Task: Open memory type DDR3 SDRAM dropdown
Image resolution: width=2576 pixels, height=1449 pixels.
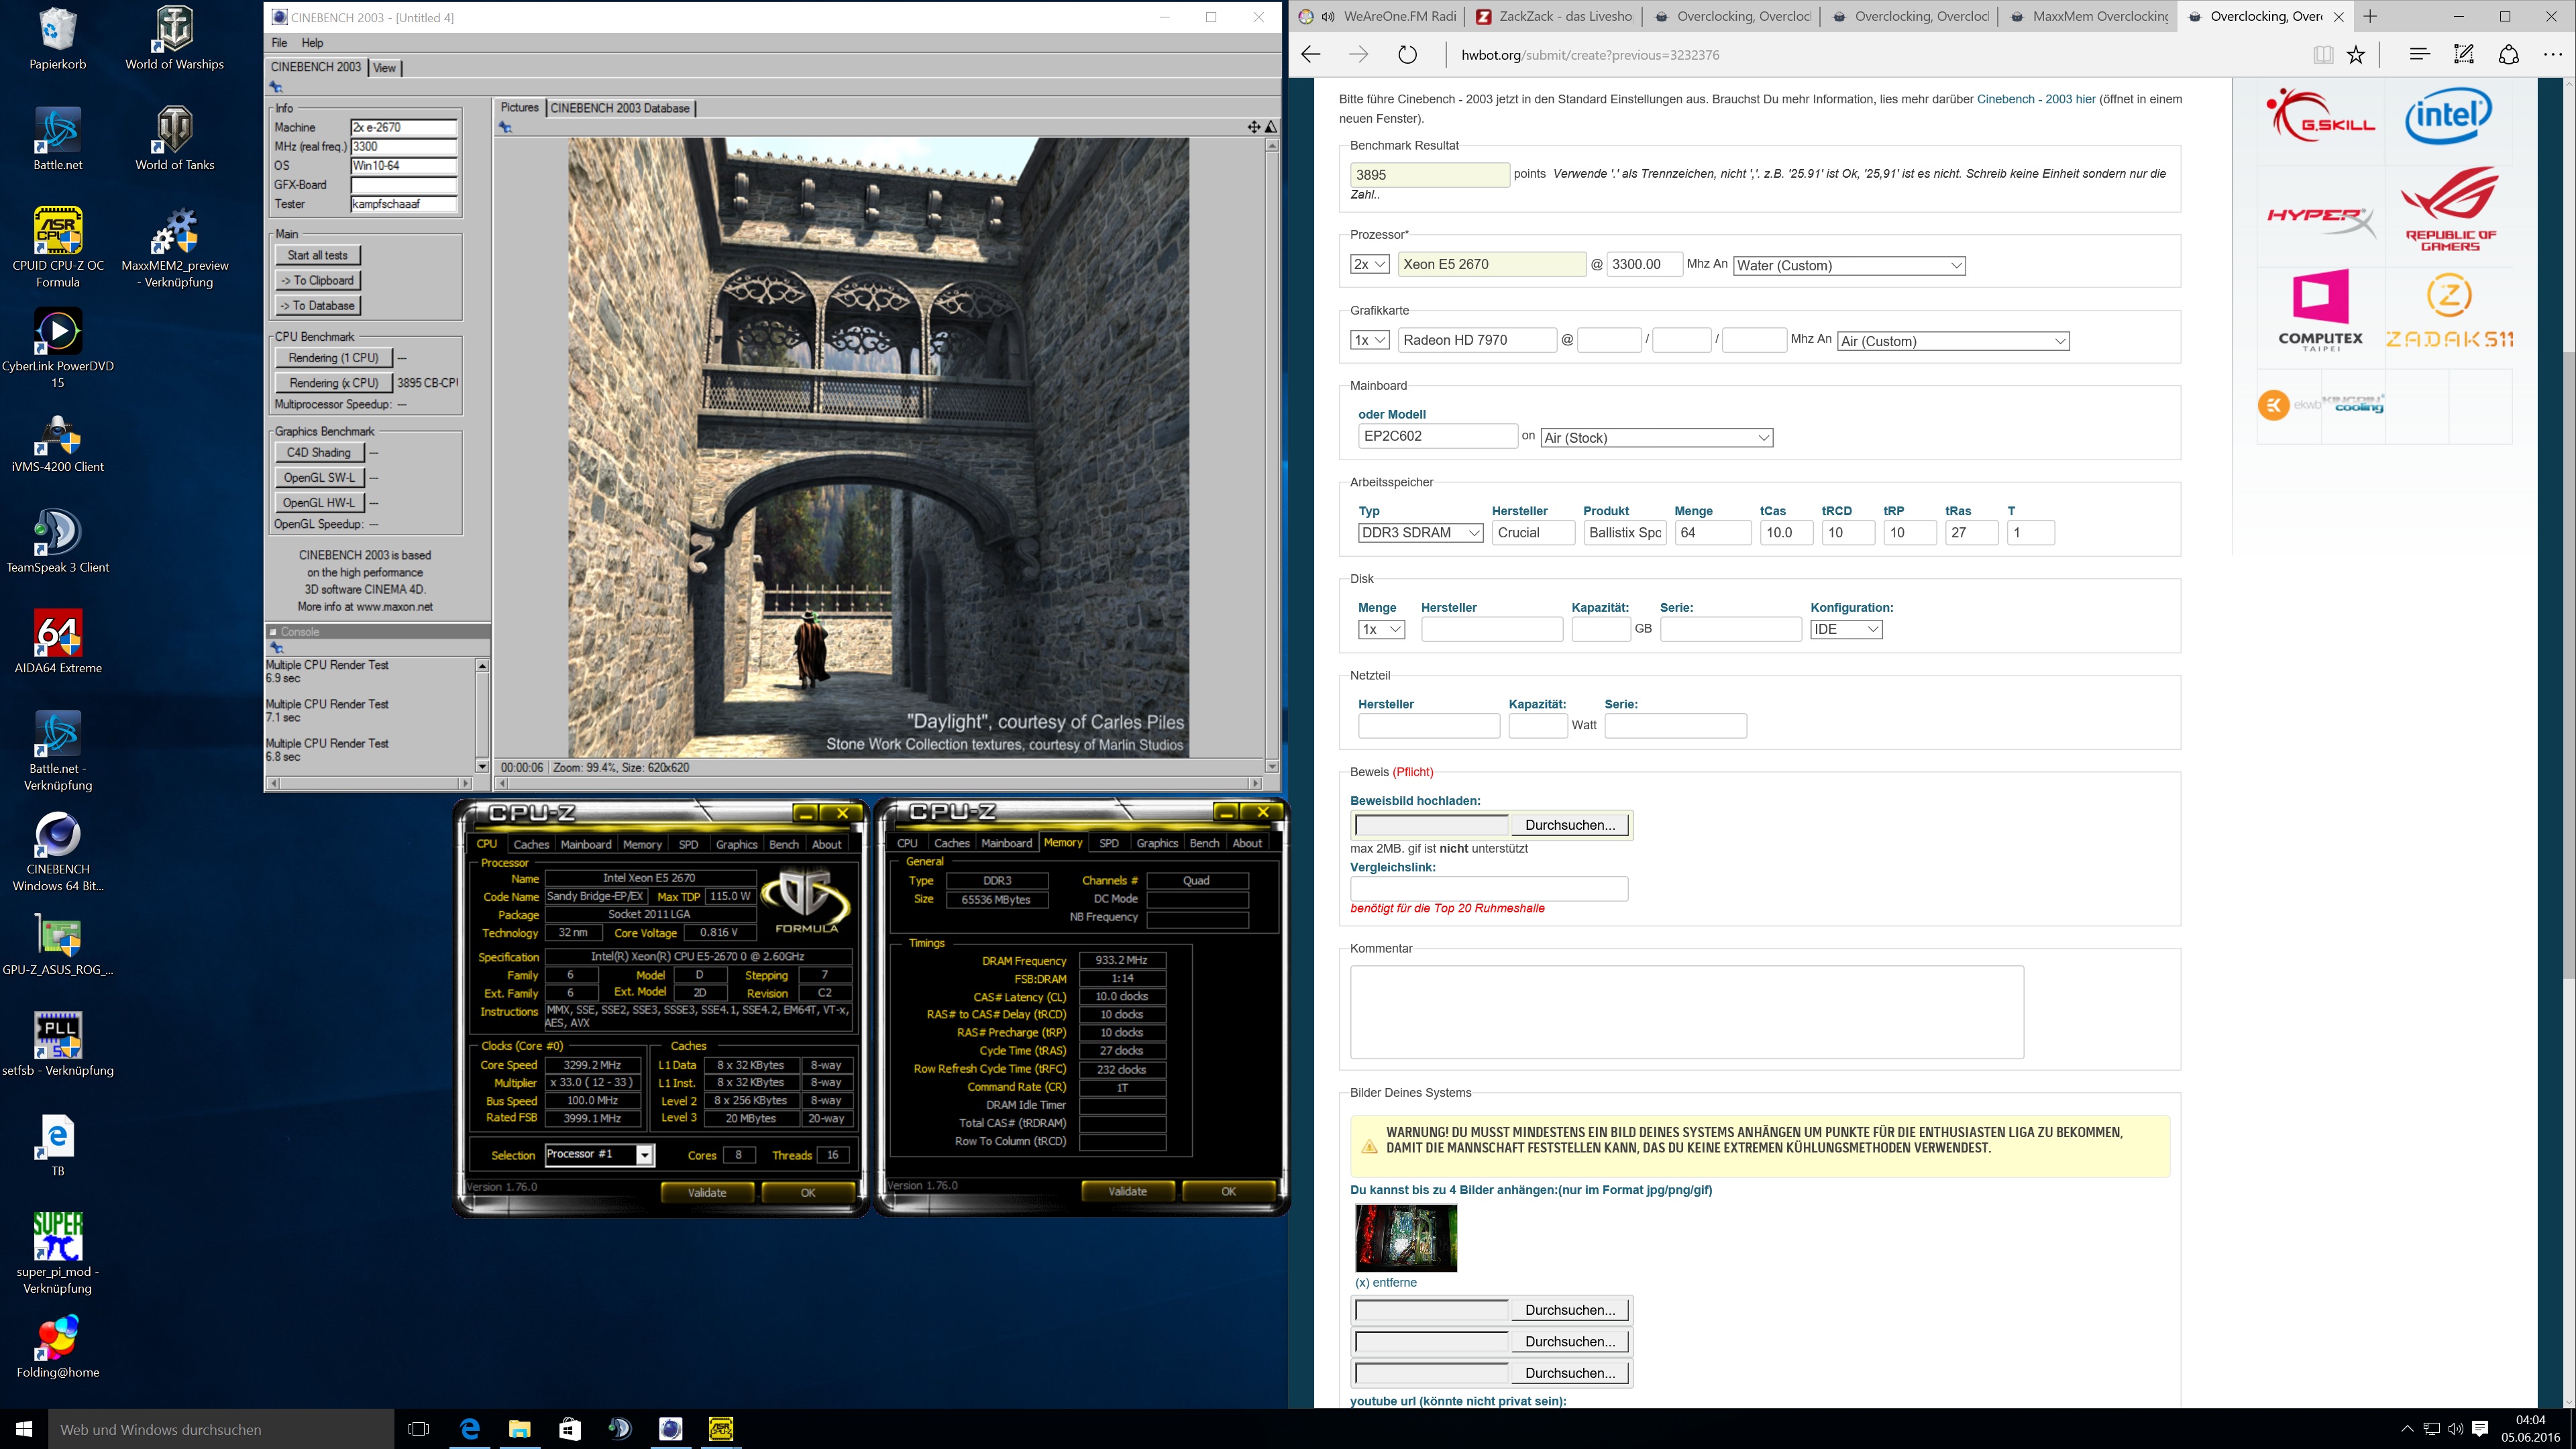Action: click(1420, 533)
